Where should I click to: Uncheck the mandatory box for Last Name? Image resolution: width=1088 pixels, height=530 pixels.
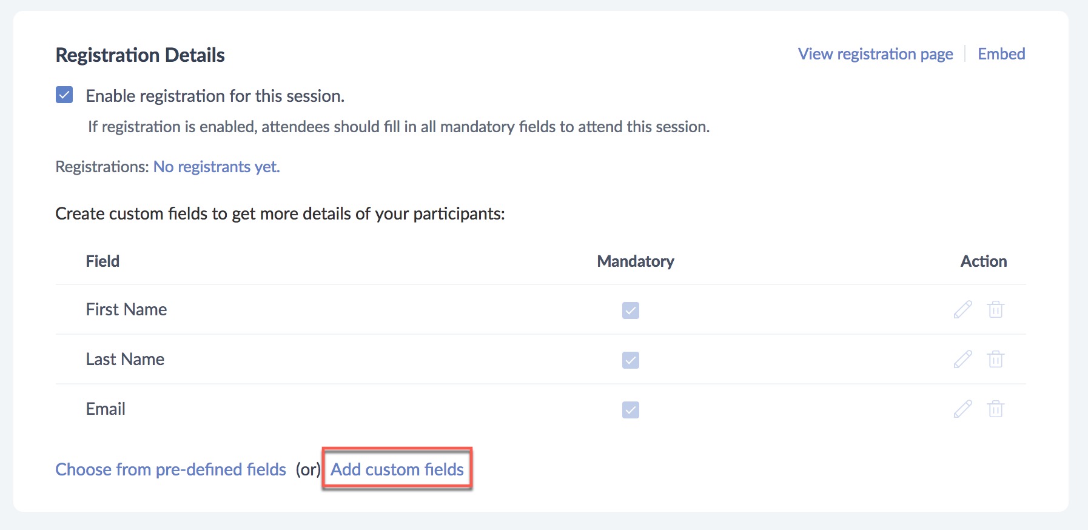click(630, 360)
